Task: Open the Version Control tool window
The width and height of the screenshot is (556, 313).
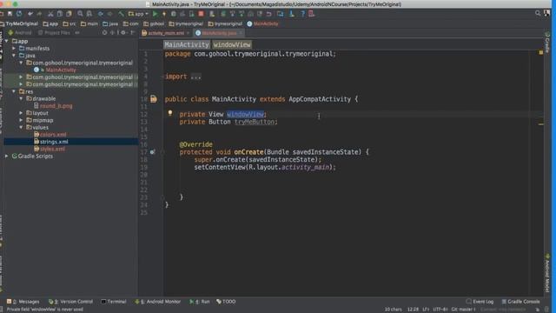Action: click(70, 302)
